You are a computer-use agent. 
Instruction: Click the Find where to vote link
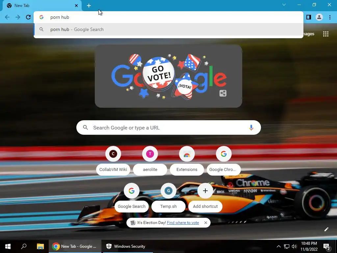tap(183, 223)
